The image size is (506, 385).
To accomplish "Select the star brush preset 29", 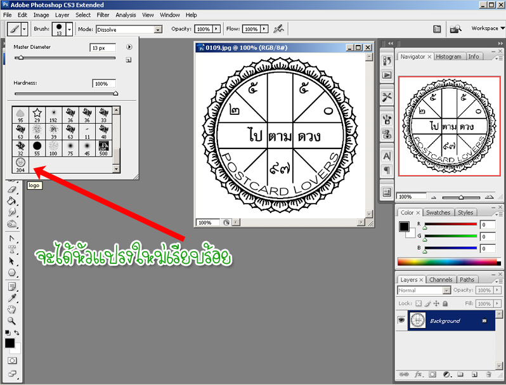I will (37, 115).
